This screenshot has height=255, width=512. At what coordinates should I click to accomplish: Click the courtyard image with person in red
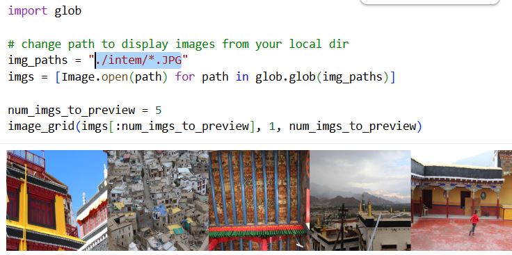coord(461,200)
